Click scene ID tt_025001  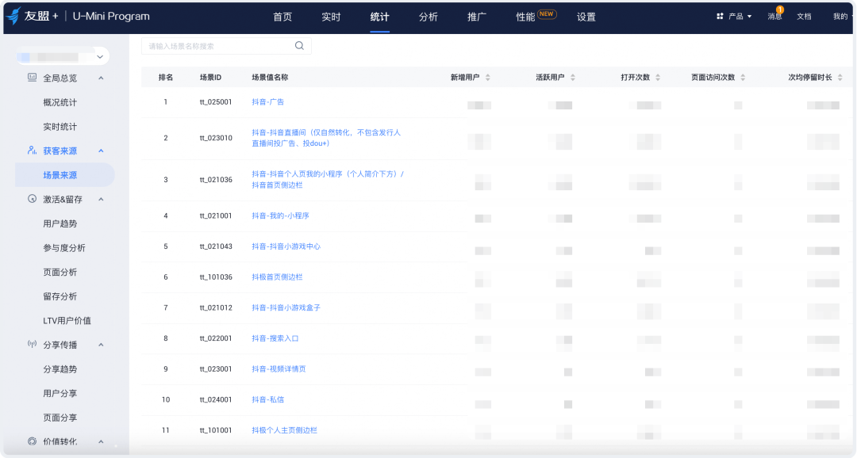pyautogui.click(x=216, y=102)
